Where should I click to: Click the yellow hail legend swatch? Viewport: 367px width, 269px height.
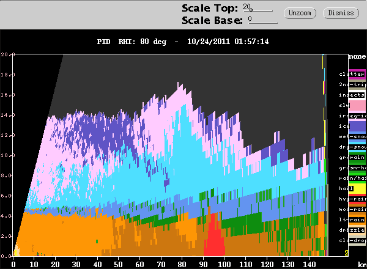tap(351, 188)
